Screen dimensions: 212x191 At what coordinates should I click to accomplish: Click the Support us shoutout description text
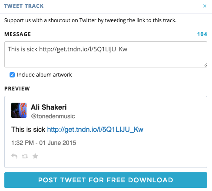point(90,20)
